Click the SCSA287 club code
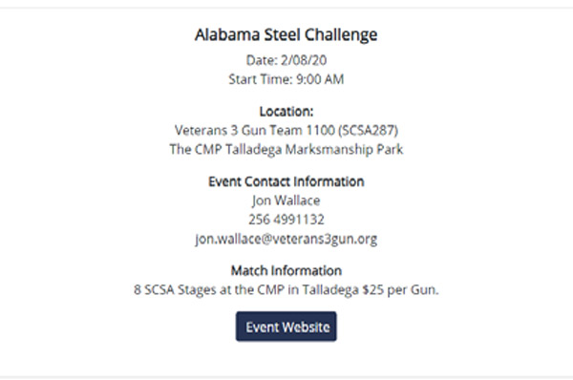Screen dimensions: 573x380 [x=368, y=131]
